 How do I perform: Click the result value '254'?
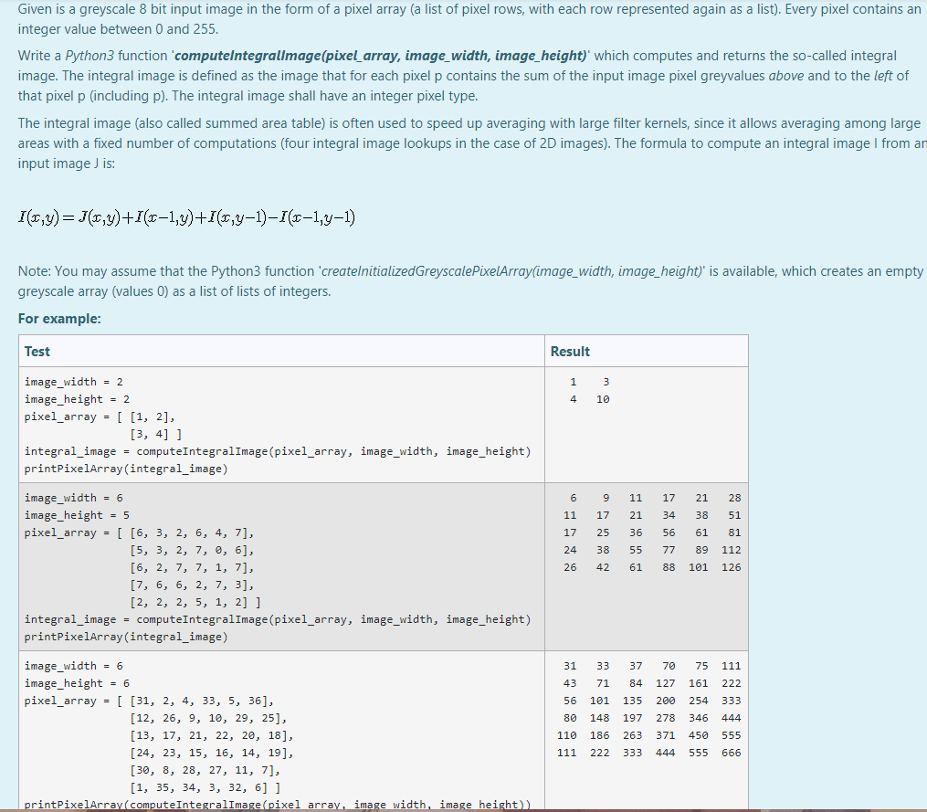(698, 701)
